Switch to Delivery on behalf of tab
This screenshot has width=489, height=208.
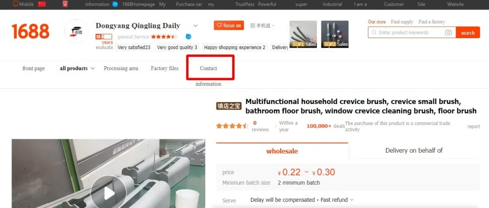click(x=414, y=150)
